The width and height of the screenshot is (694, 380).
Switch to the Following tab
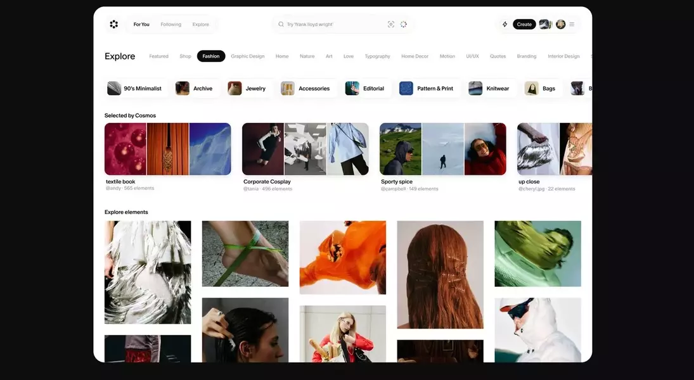[170, 24]
